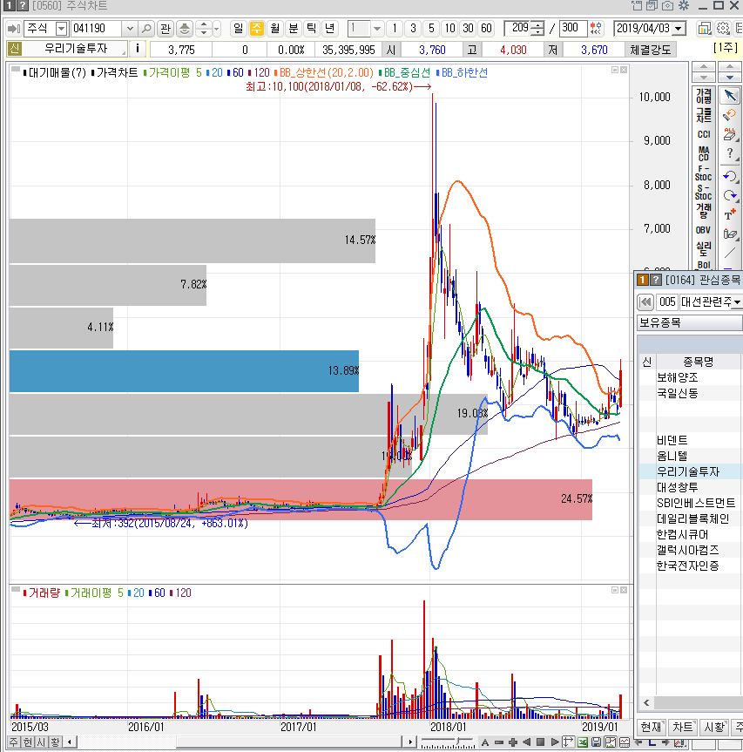This screenshot has height=752, width=743.
Task: Click the 관 watchlist button in toolbar
Action: [165, 29]
